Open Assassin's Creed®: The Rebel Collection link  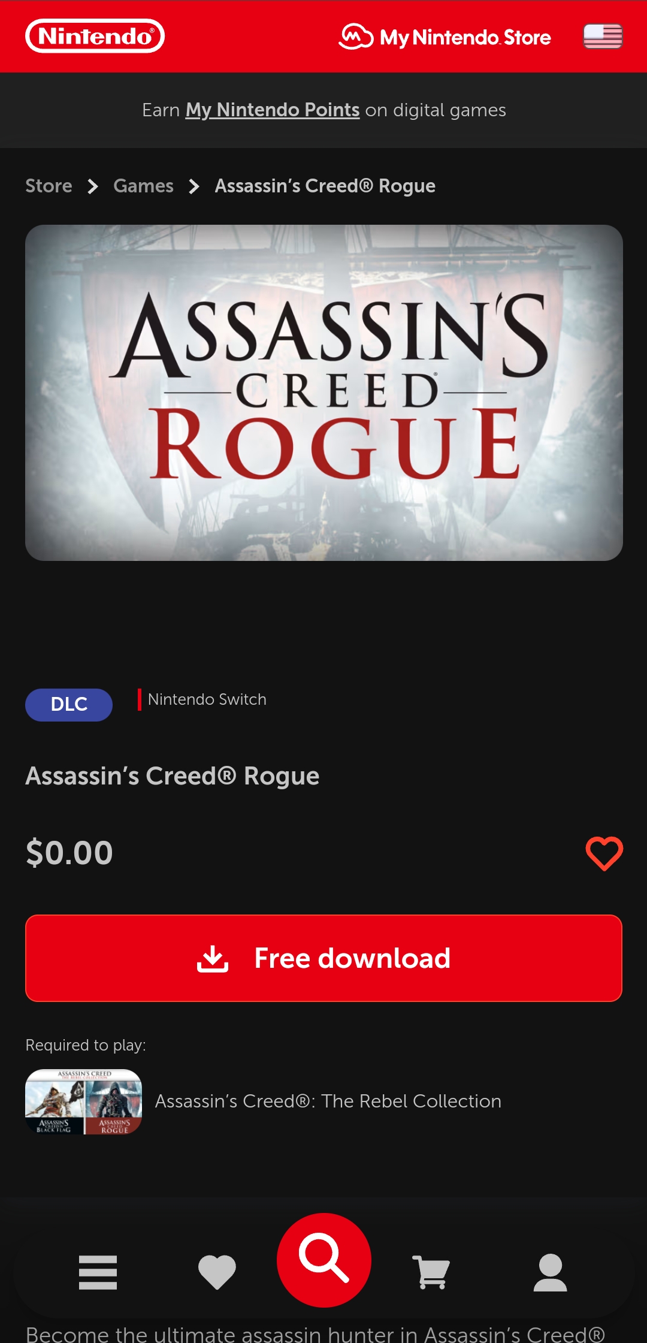click(x=328, y=1101)
